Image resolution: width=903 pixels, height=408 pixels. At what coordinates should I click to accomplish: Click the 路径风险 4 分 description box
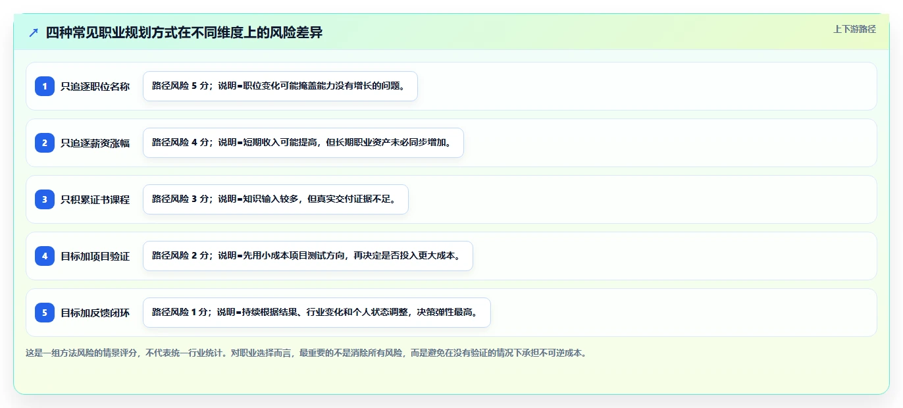tap(303, 143)
